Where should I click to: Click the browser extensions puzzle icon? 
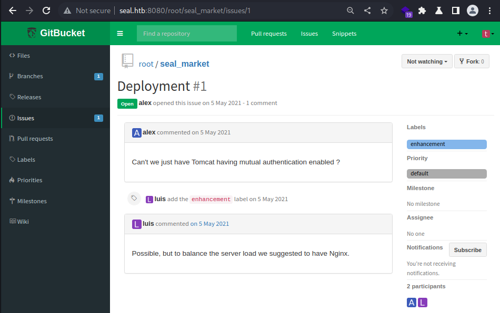(422, 11)
